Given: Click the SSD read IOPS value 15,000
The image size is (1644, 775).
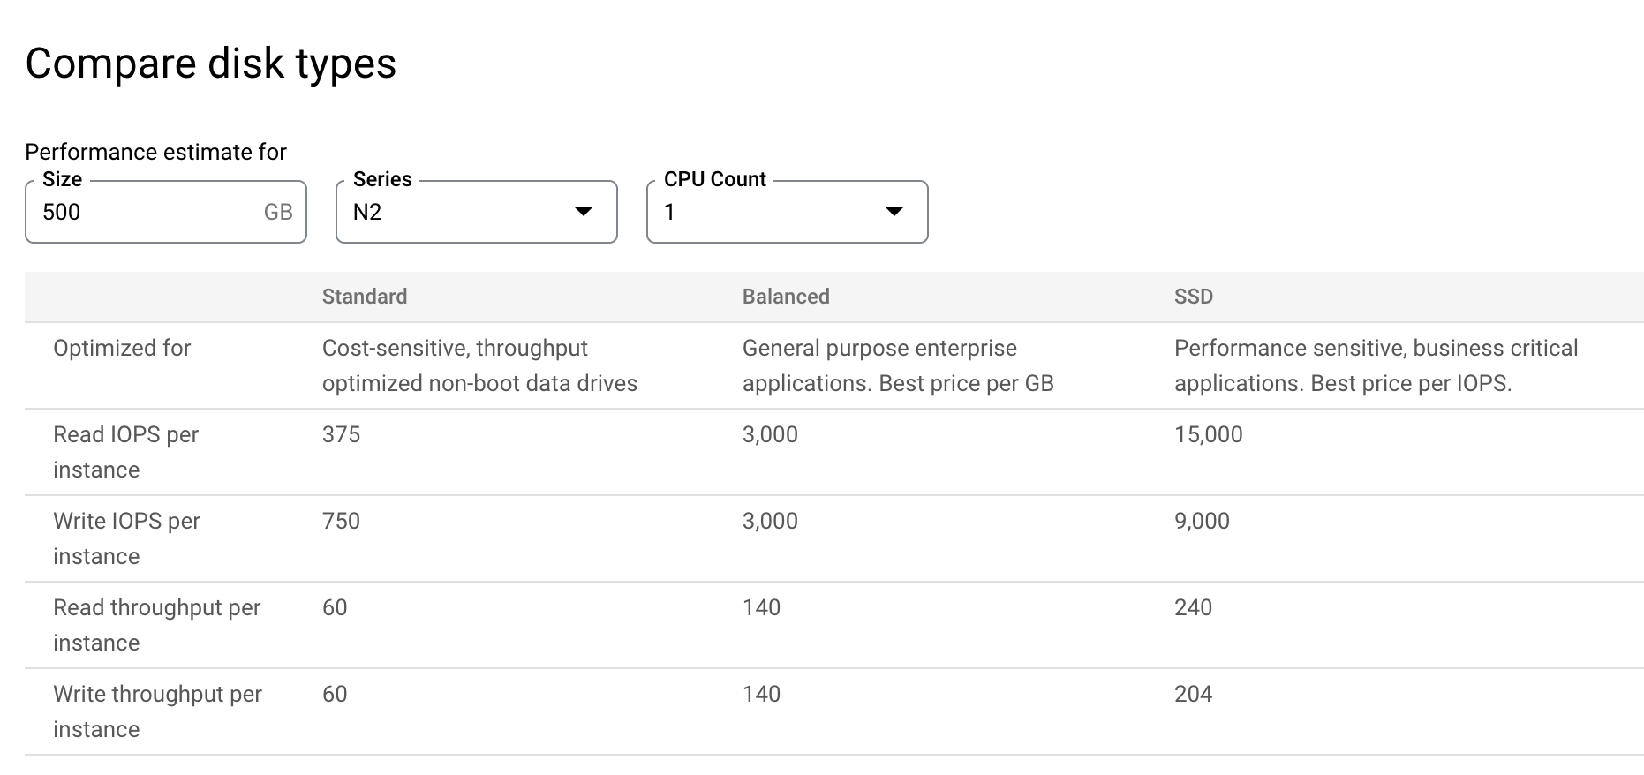Looking at the screenshot, I should pyautogui.click(x=1208, y=435).
